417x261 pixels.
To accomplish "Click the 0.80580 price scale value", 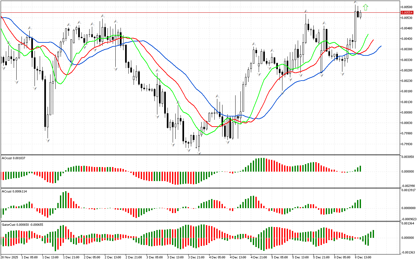I will point(407,7).
